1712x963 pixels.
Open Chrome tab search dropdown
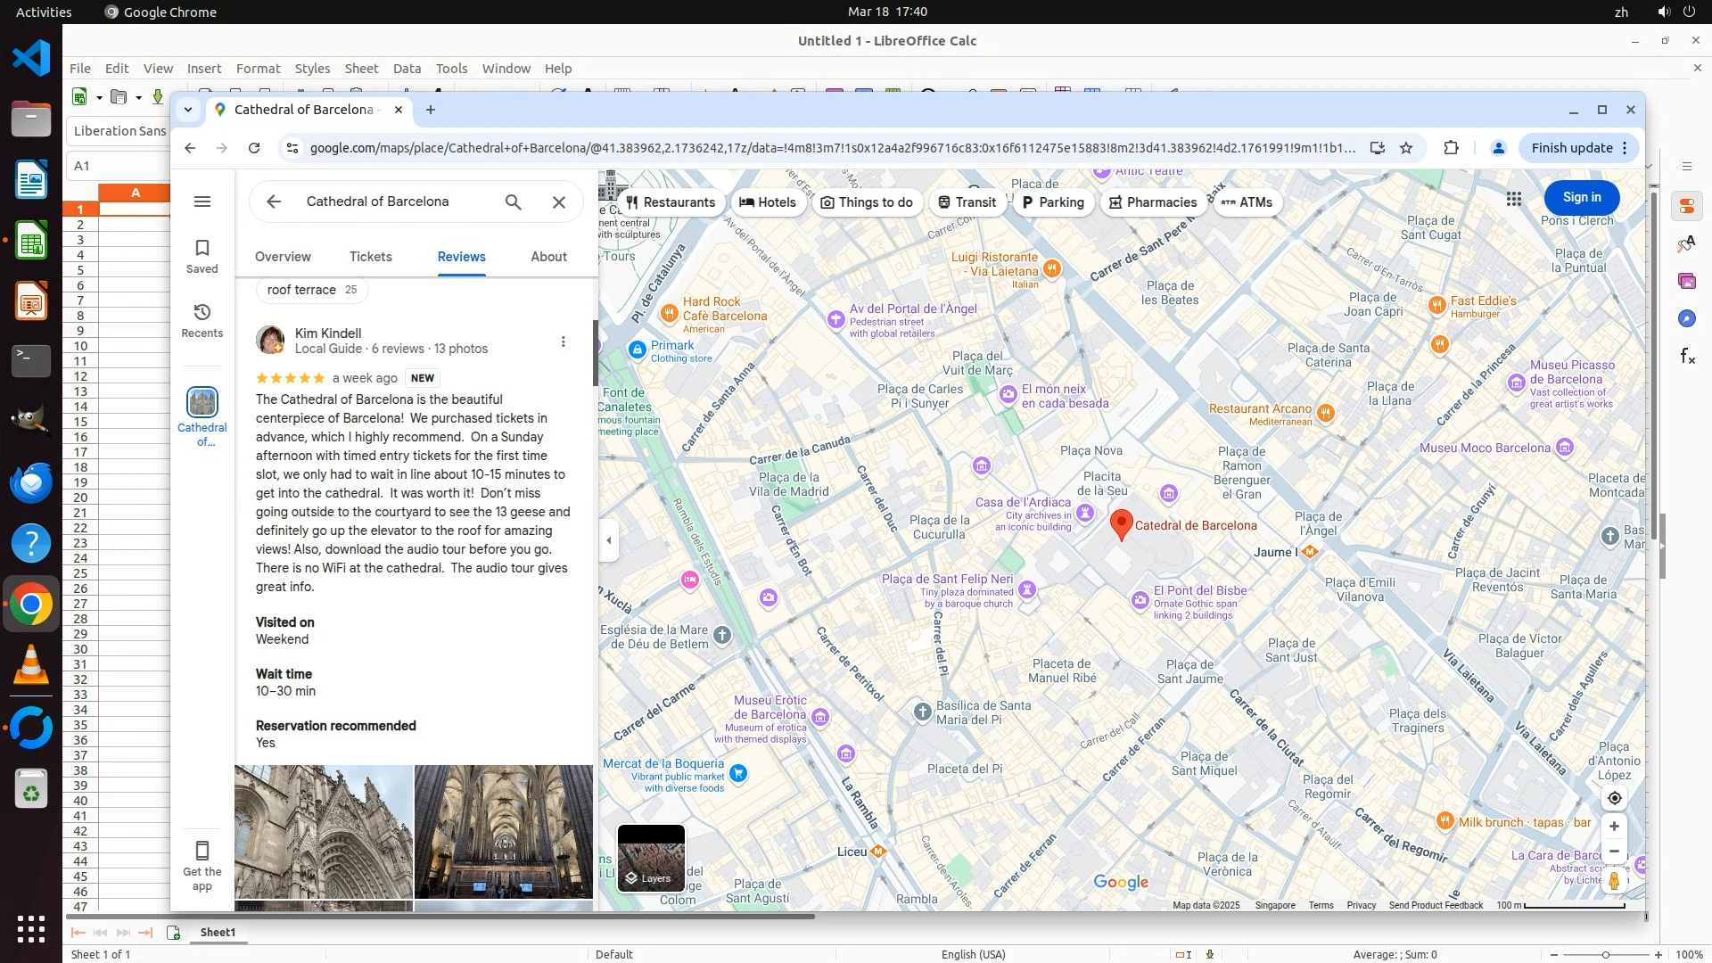tap(188, 110)
